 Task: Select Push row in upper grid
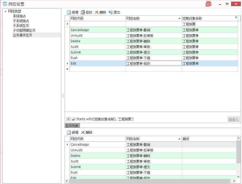[x=154, y=58]
